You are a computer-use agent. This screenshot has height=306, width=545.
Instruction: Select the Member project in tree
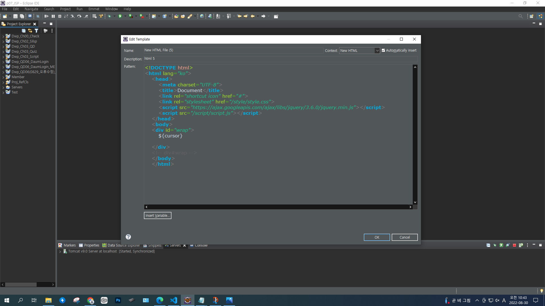coord(18,77)
